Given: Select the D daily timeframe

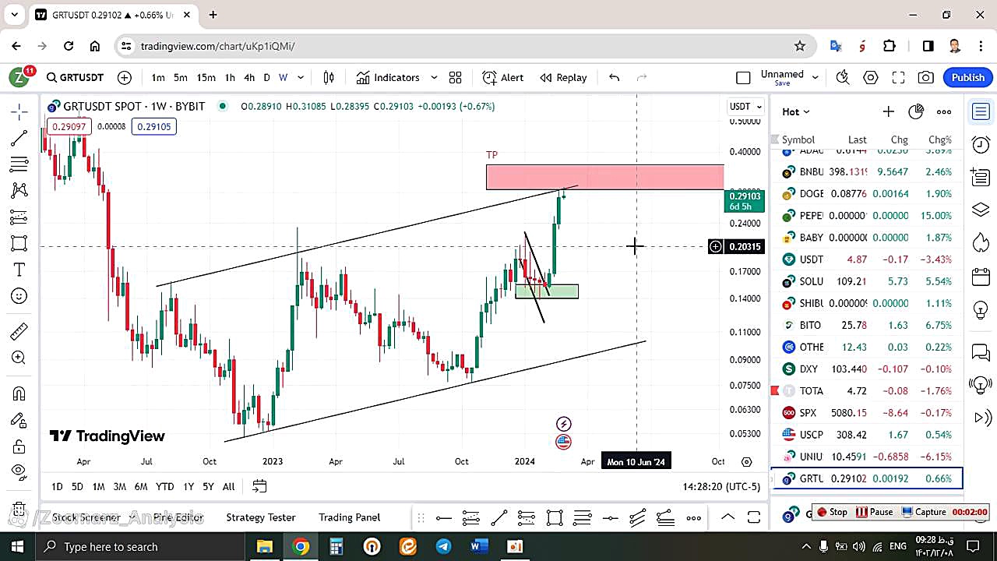Looking at the screenshot, I should point(266,77).
